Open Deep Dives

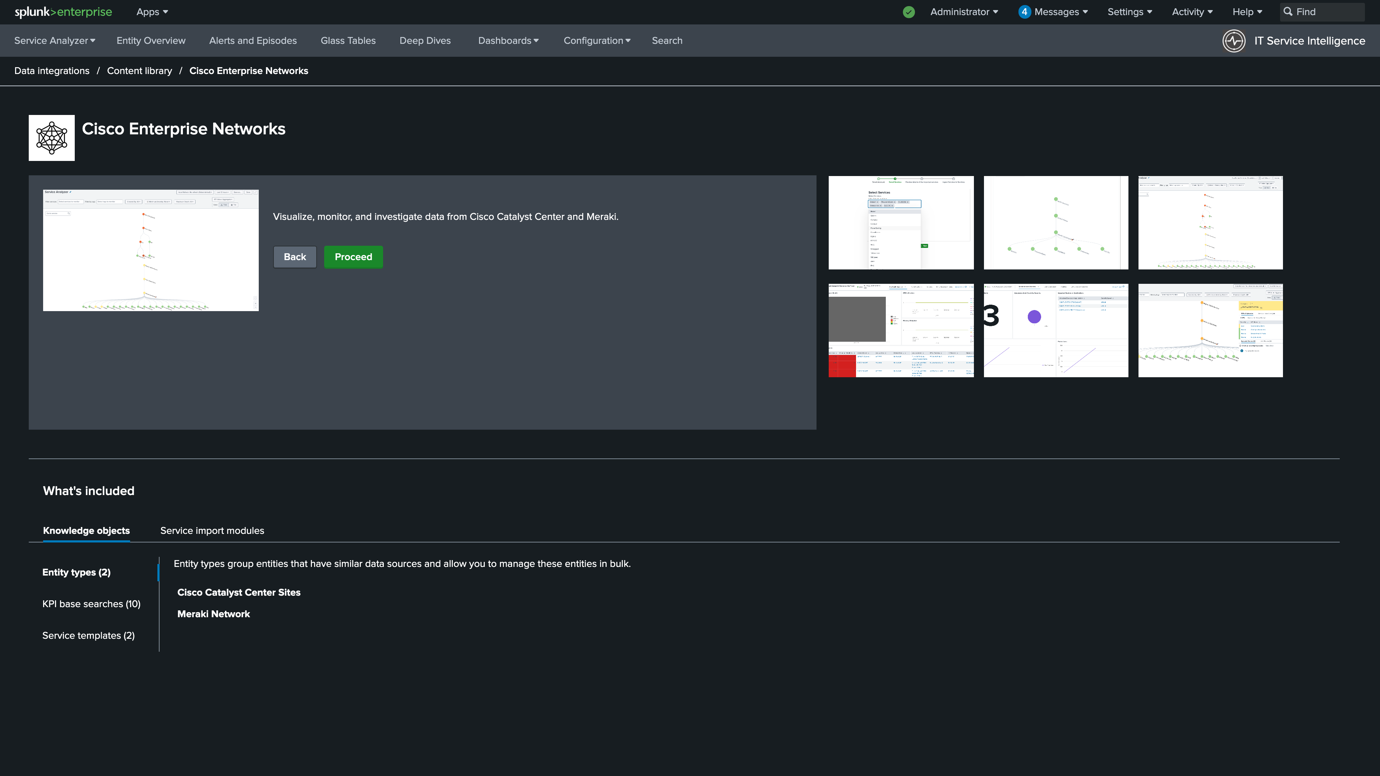(425, 41)
